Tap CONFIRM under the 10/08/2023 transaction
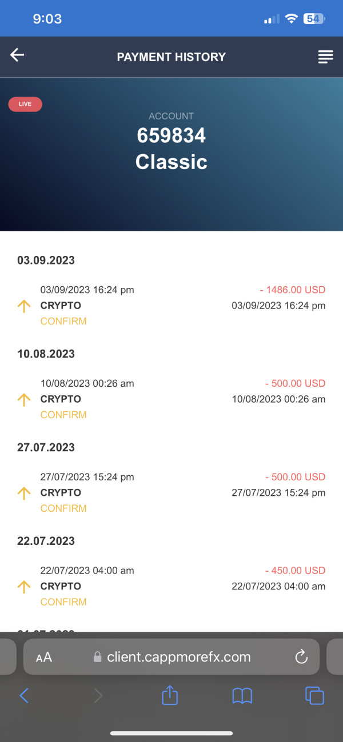Image resolution: width=343 pixels, height=742 pixels. 63,415
